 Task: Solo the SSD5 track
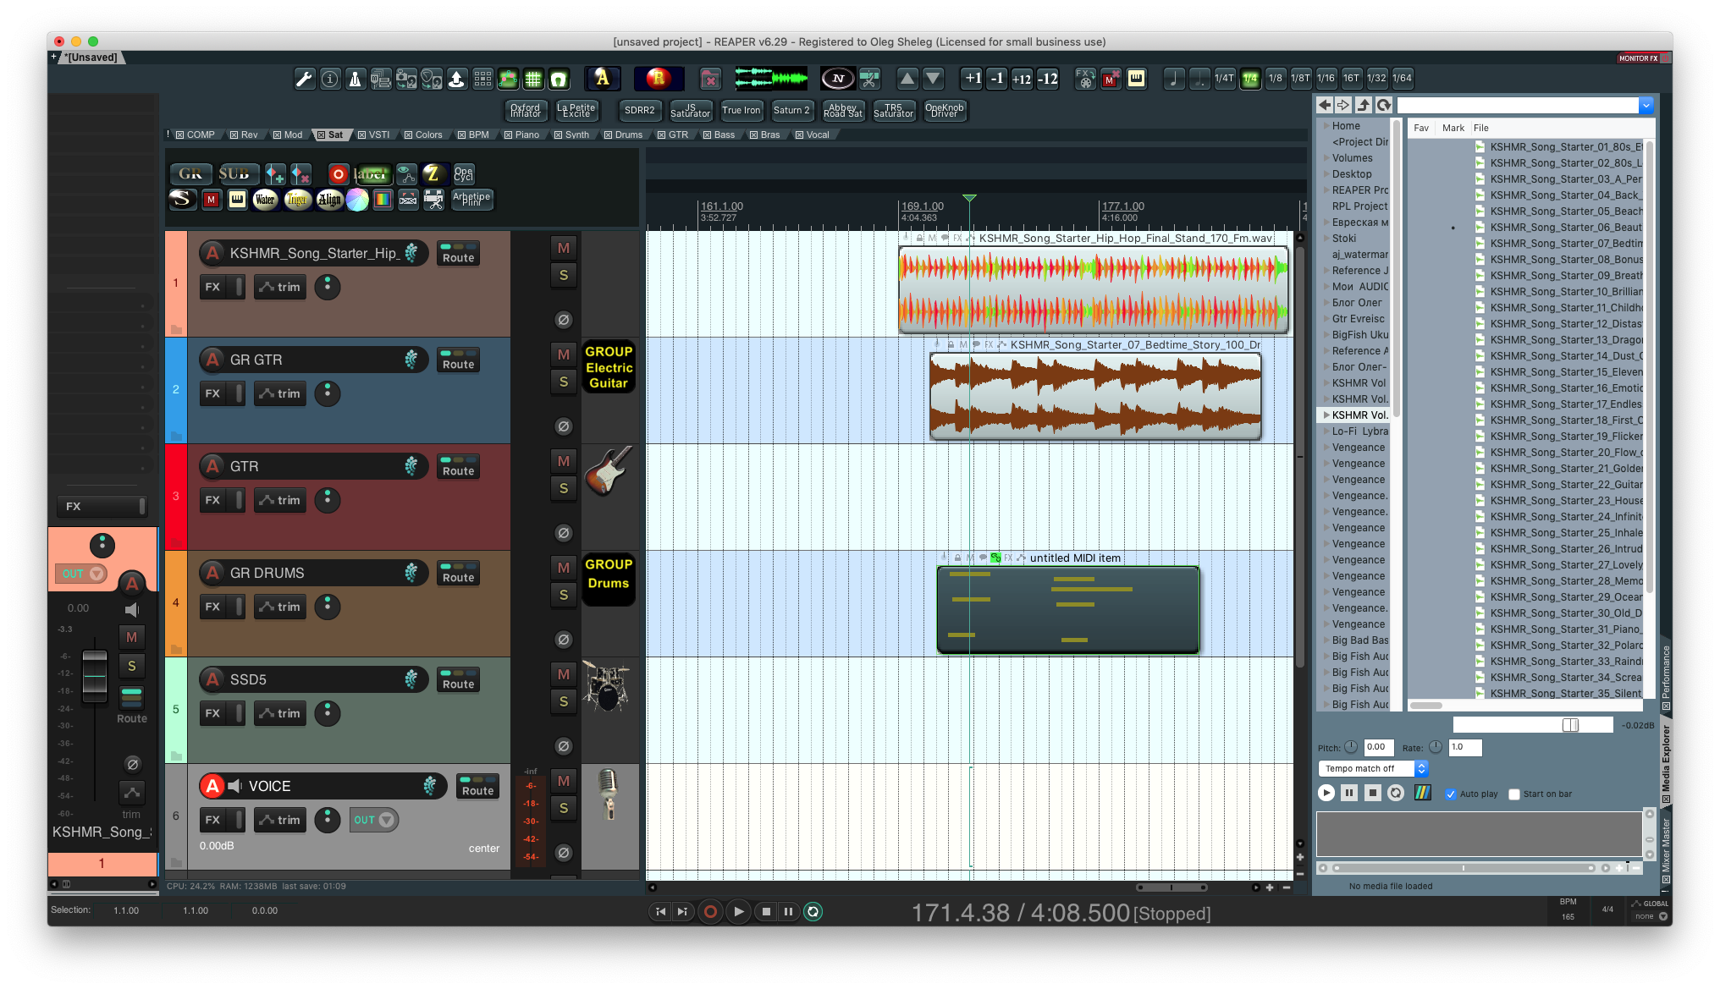pos(564,701)
